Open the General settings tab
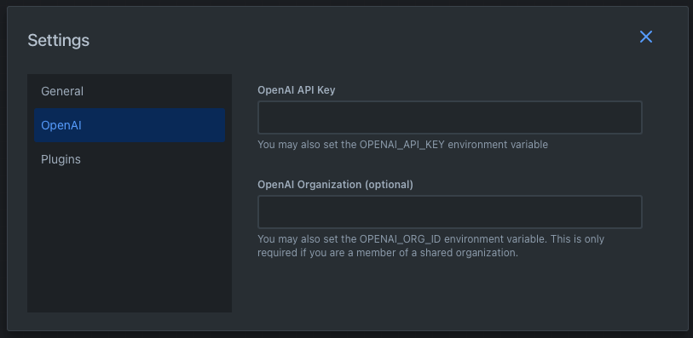This screenshot has width=693, height=338. pyautogui.click(x=130, y=91)
